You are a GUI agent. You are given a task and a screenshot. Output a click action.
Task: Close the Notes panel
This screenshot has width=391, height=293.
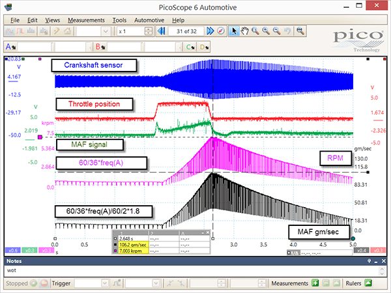384,261
